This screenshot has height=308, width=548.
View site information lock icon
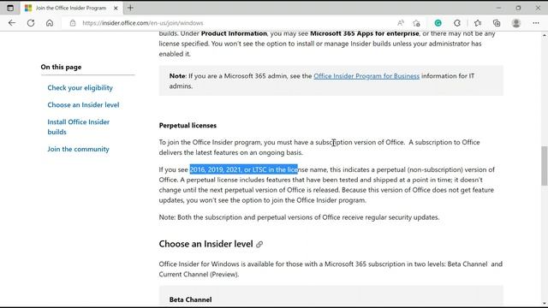click(x=72, y=23)
